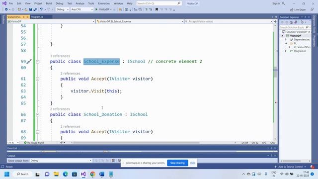Click the Windows Start button
Image resolution: width=318 pixels, height=179 pixels.
tap(7, 174)
